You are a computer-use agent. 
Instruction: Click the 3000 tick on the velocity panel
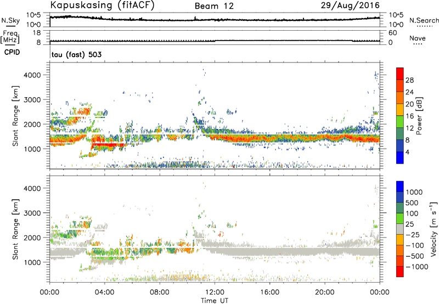[x=32, y=213]
